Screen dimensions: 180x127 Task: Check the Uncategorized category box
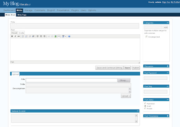click(147, 37)
